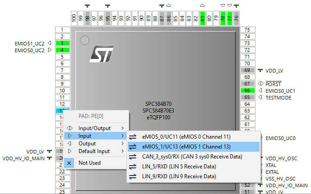The image size is (311, 194).
Task: Click bidirectional icon beside PORST
Action: tap(260, 84)
